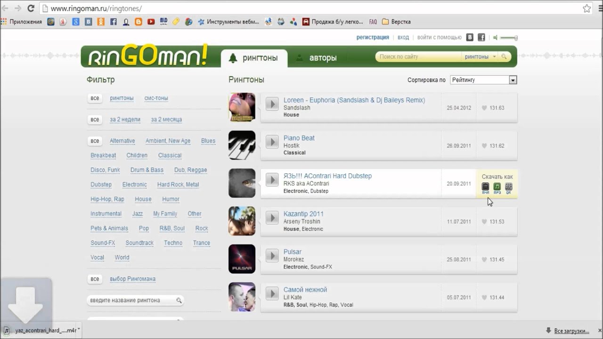The width and height of the screenshot is (603, 339).
Task: Open the Продажа б/у легко... bookmark
Action: 333,22
